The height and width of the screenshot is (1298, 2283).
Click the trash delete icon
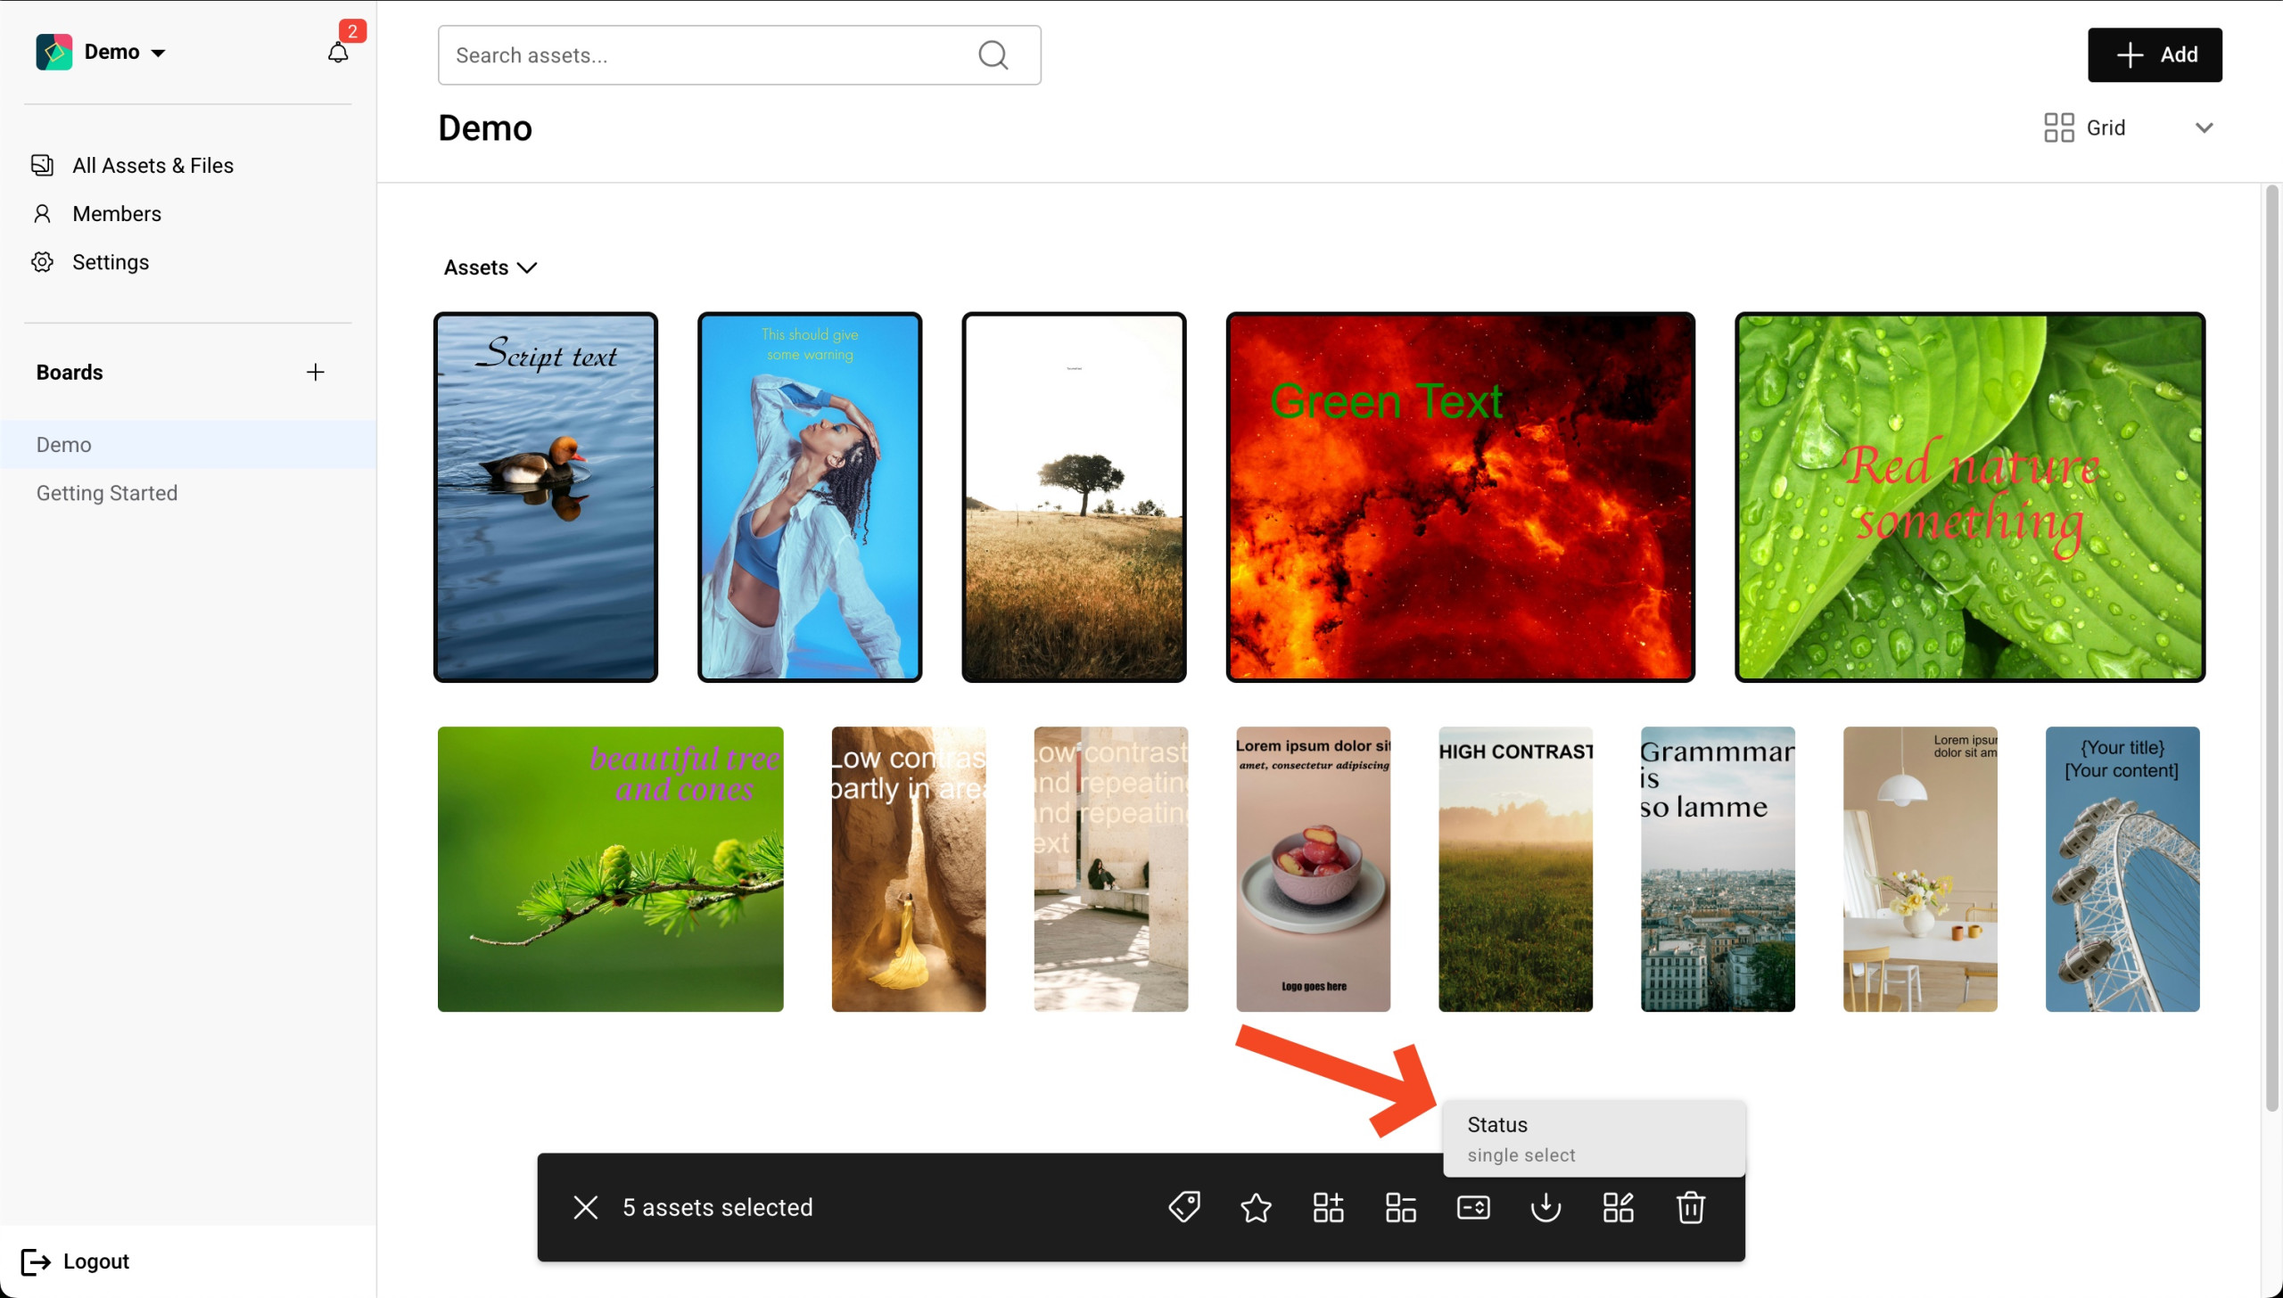click(1690, 1207)
